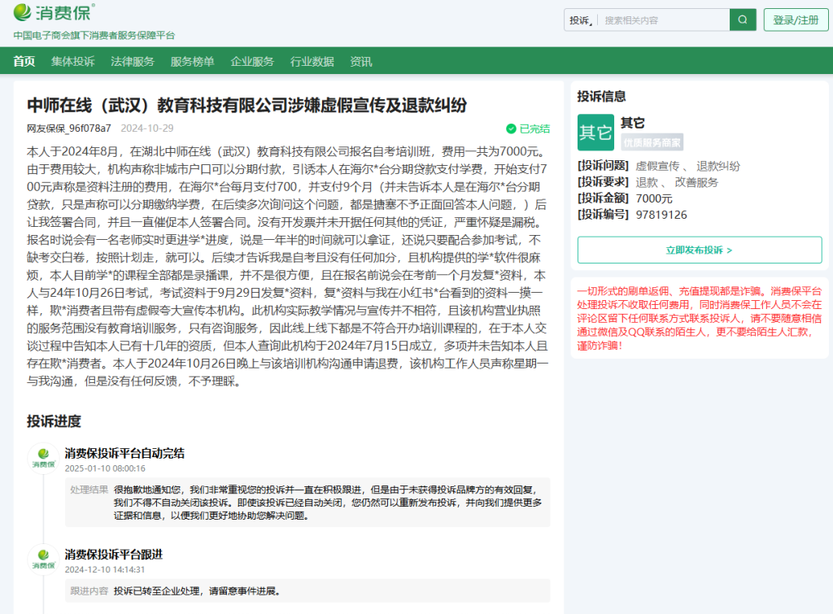
Task: Click the username 网友保保_96f078a7
Action: (69, 128)
